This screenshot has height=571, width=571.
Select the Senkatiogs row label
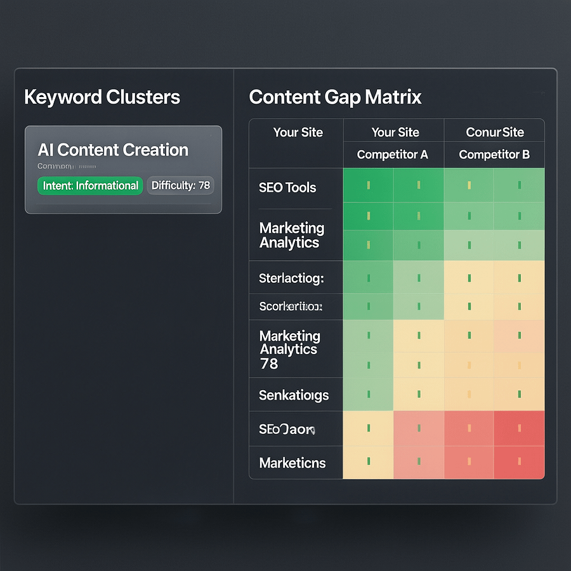pos(294,395)
